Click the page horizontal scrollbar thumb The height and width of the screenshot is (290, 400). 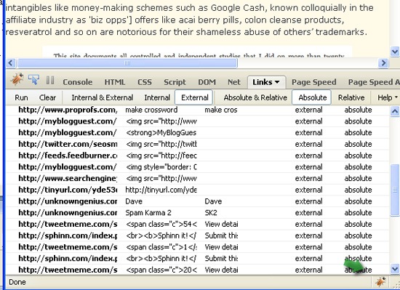127,63
